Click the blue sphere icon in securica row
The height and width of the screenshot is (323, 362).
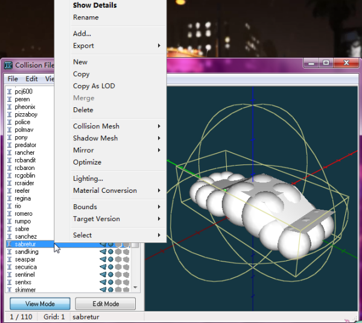[x=111, y=267]
